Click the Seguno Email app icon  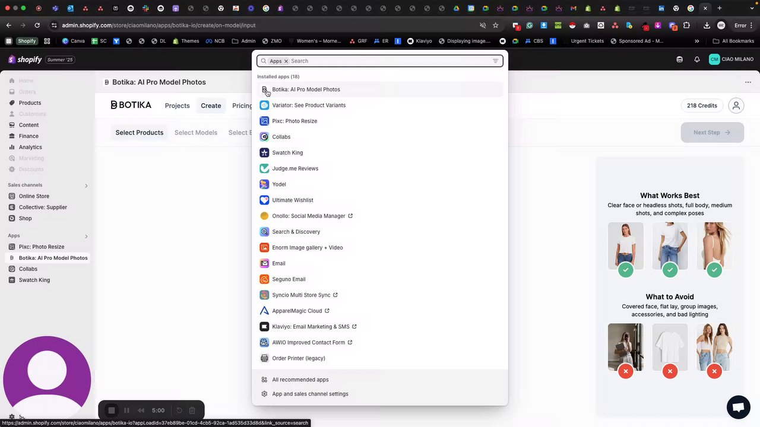tap(264, 279)
